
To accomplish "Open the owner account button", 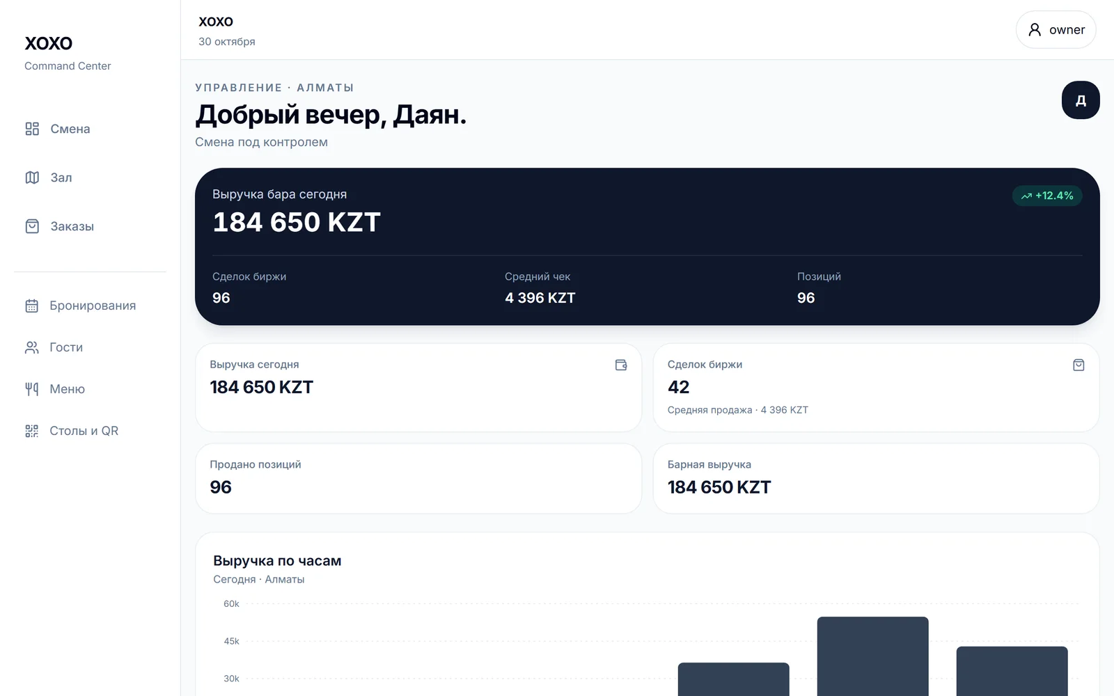I will pyautogui.click(x=1056, y=29).
